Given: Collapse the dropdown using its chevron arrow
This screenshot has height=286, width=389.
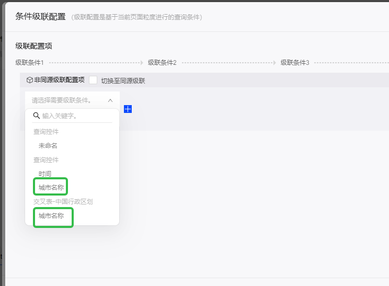Looking at the screenshot, I should coord(110,100).
